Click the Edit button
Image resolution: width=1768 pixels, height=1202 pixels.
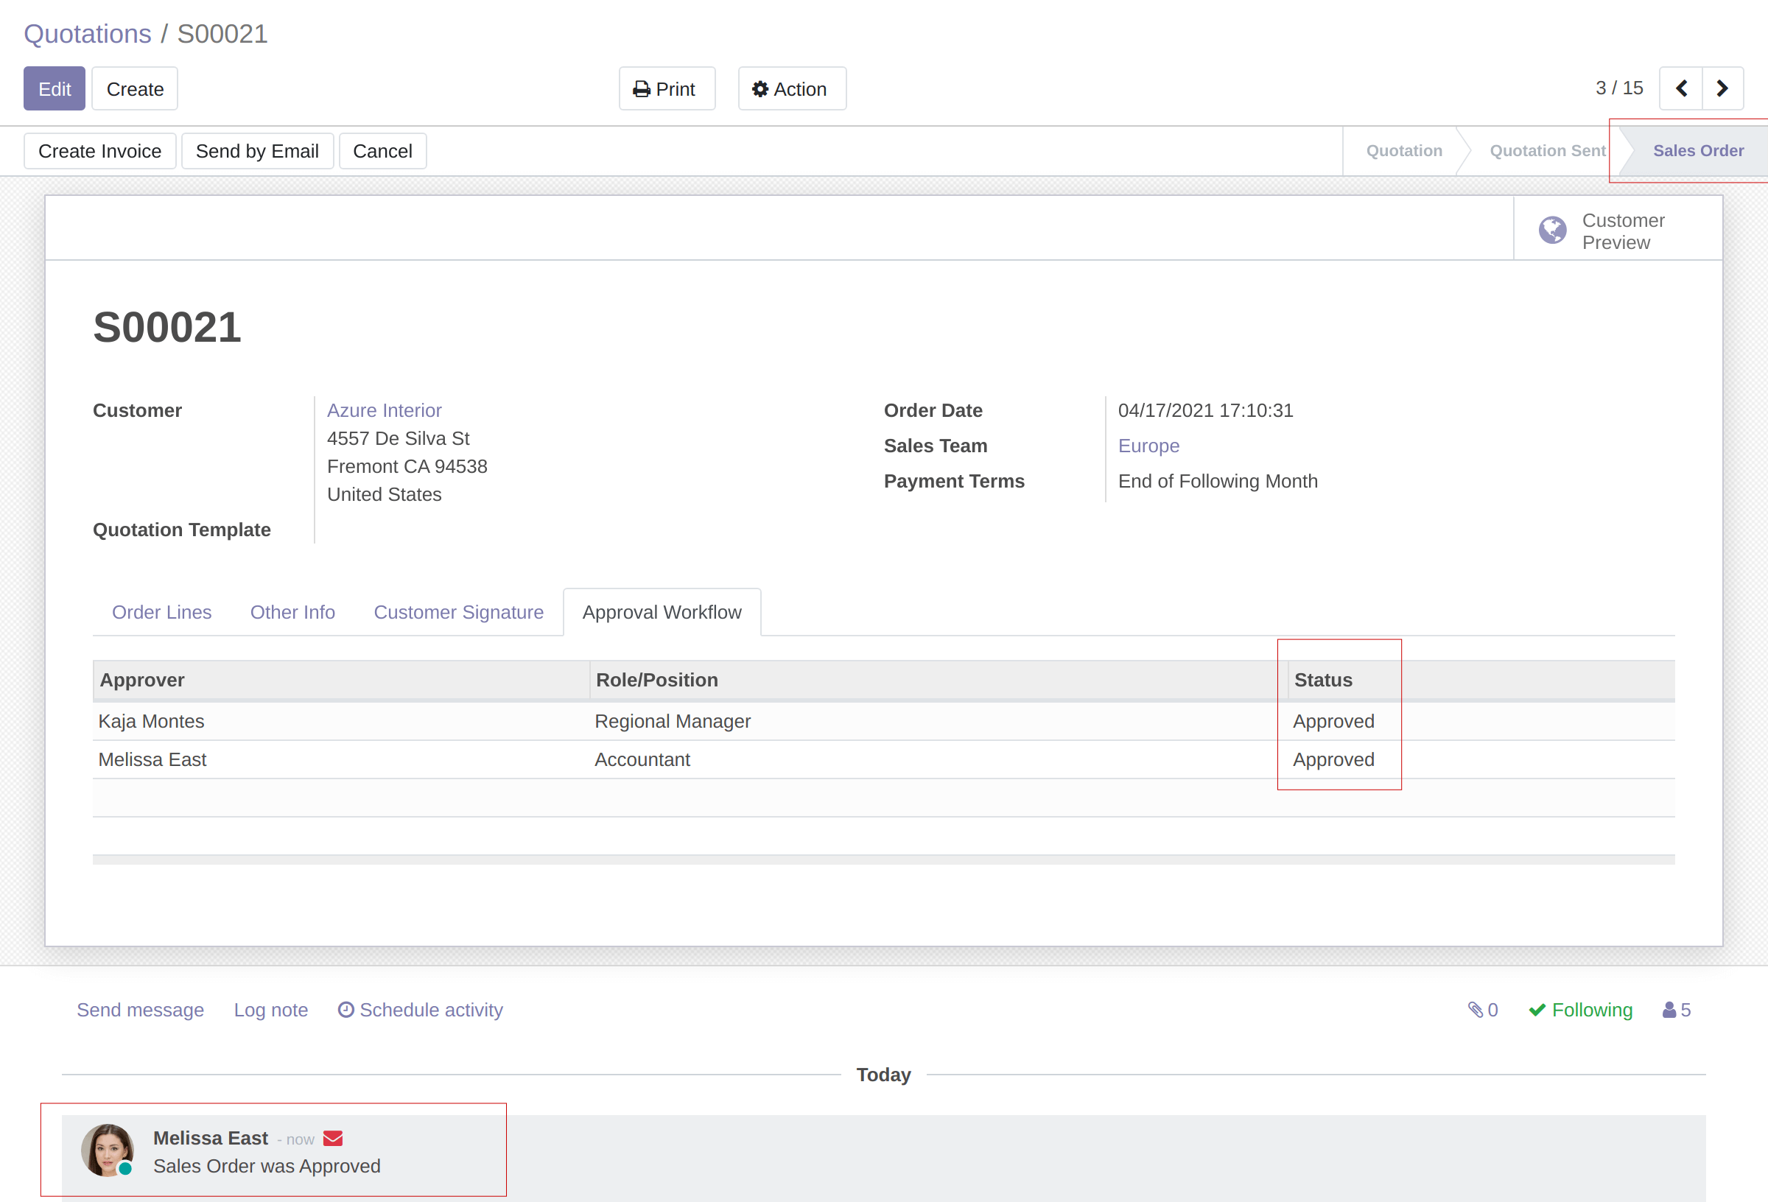coord(54,89)
